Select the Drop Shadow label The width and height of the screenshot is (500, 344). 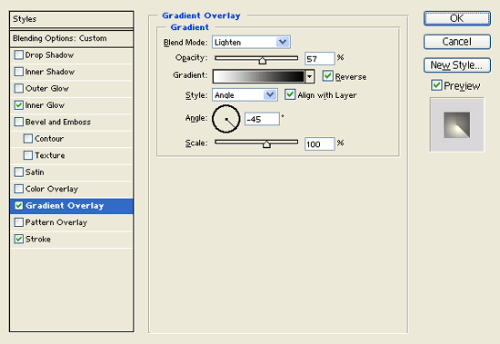[49, 55]
